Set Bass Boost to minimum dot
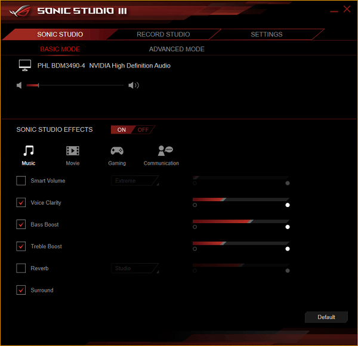This screenshot has height=346, width=358. (x=195, y=227)
